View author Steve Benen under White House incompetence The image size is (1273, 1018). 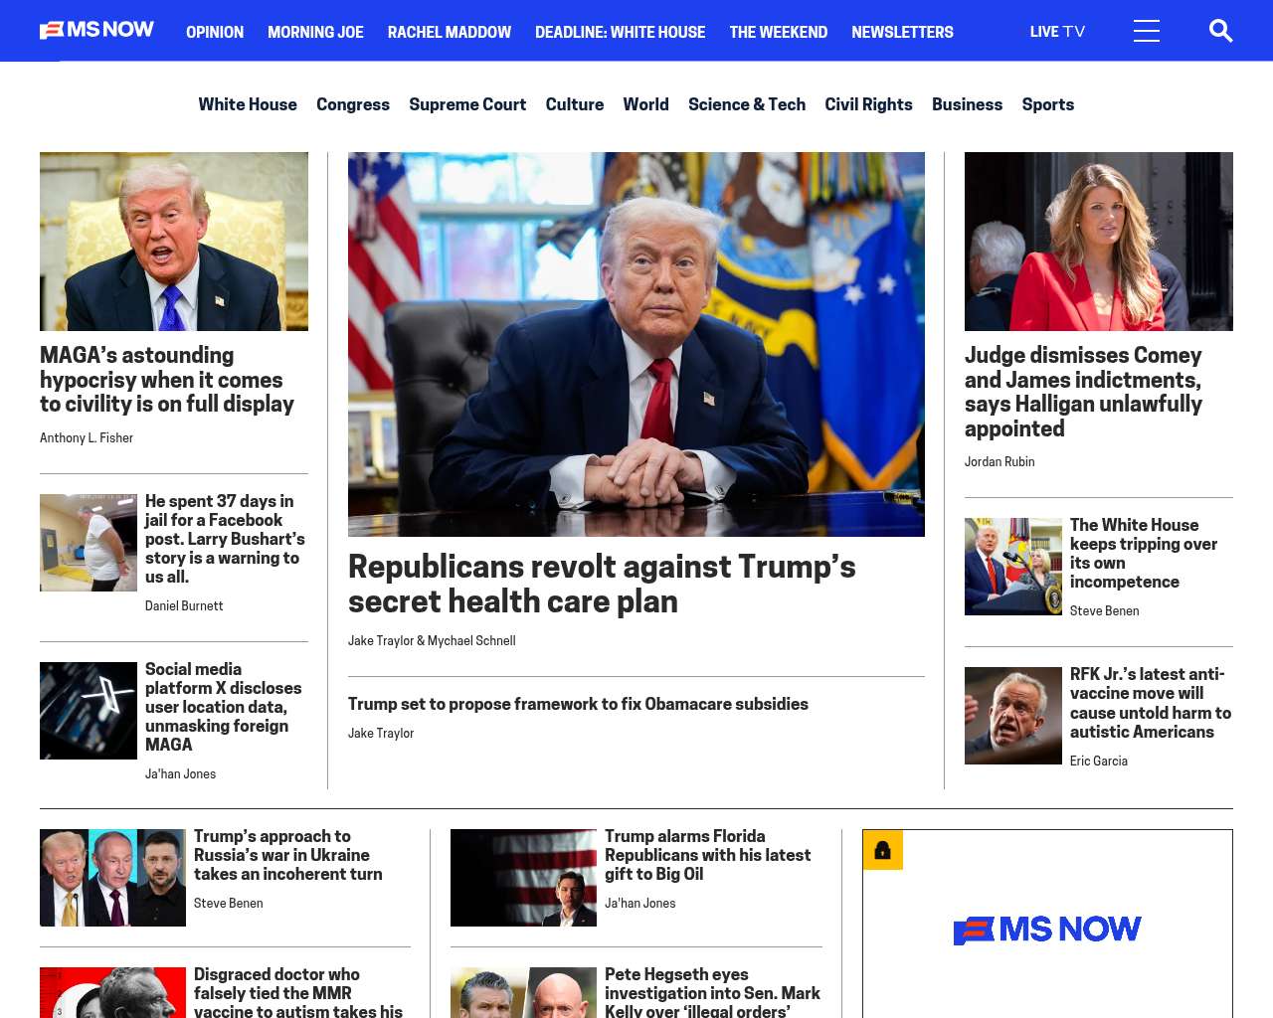click(x=1105, y=611)
